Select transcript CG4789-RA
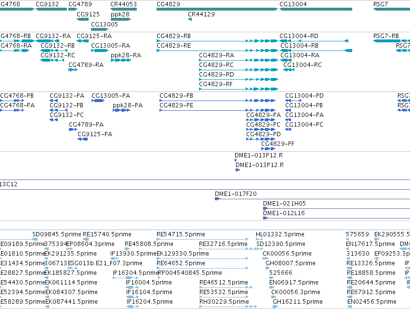This screenshot has width=410, height=309. tap(86, 65)
